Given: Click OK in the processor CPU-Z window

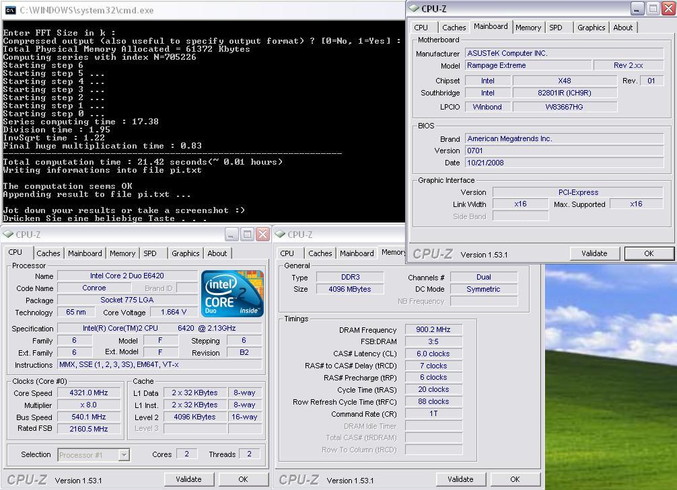Looking at the screenshot, I should coord(243,479).
